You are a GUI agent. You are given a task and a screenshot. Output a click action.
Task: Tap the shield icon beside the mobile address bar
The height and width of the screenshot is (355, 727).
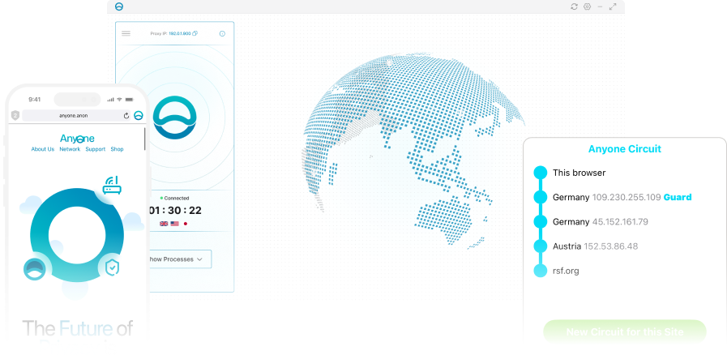coord(15,116)
